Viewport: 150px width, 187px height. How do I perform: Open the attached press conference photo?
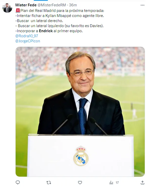(80, 112)
